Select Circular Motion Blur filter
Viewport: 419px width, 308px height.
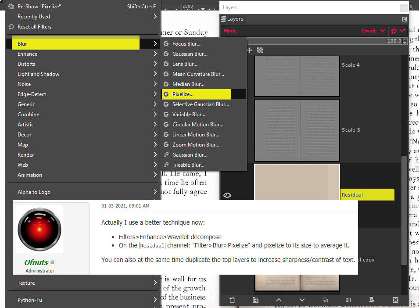pos(203,125)
